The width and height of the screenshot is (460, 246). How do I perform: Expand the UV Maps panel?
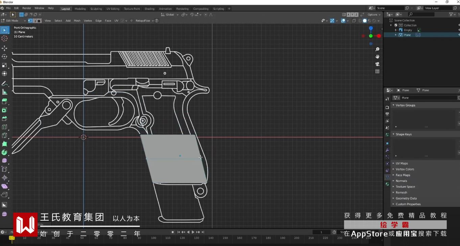pyautogui.click(x=393, y=163)
